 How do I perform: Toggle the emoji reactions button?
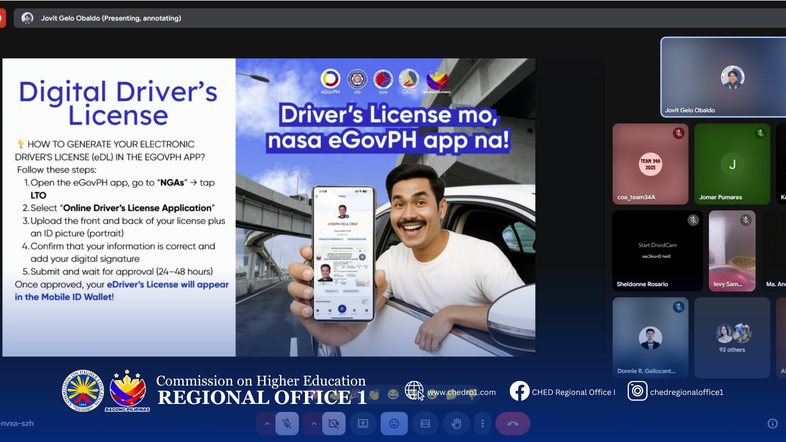click(394, 424)
